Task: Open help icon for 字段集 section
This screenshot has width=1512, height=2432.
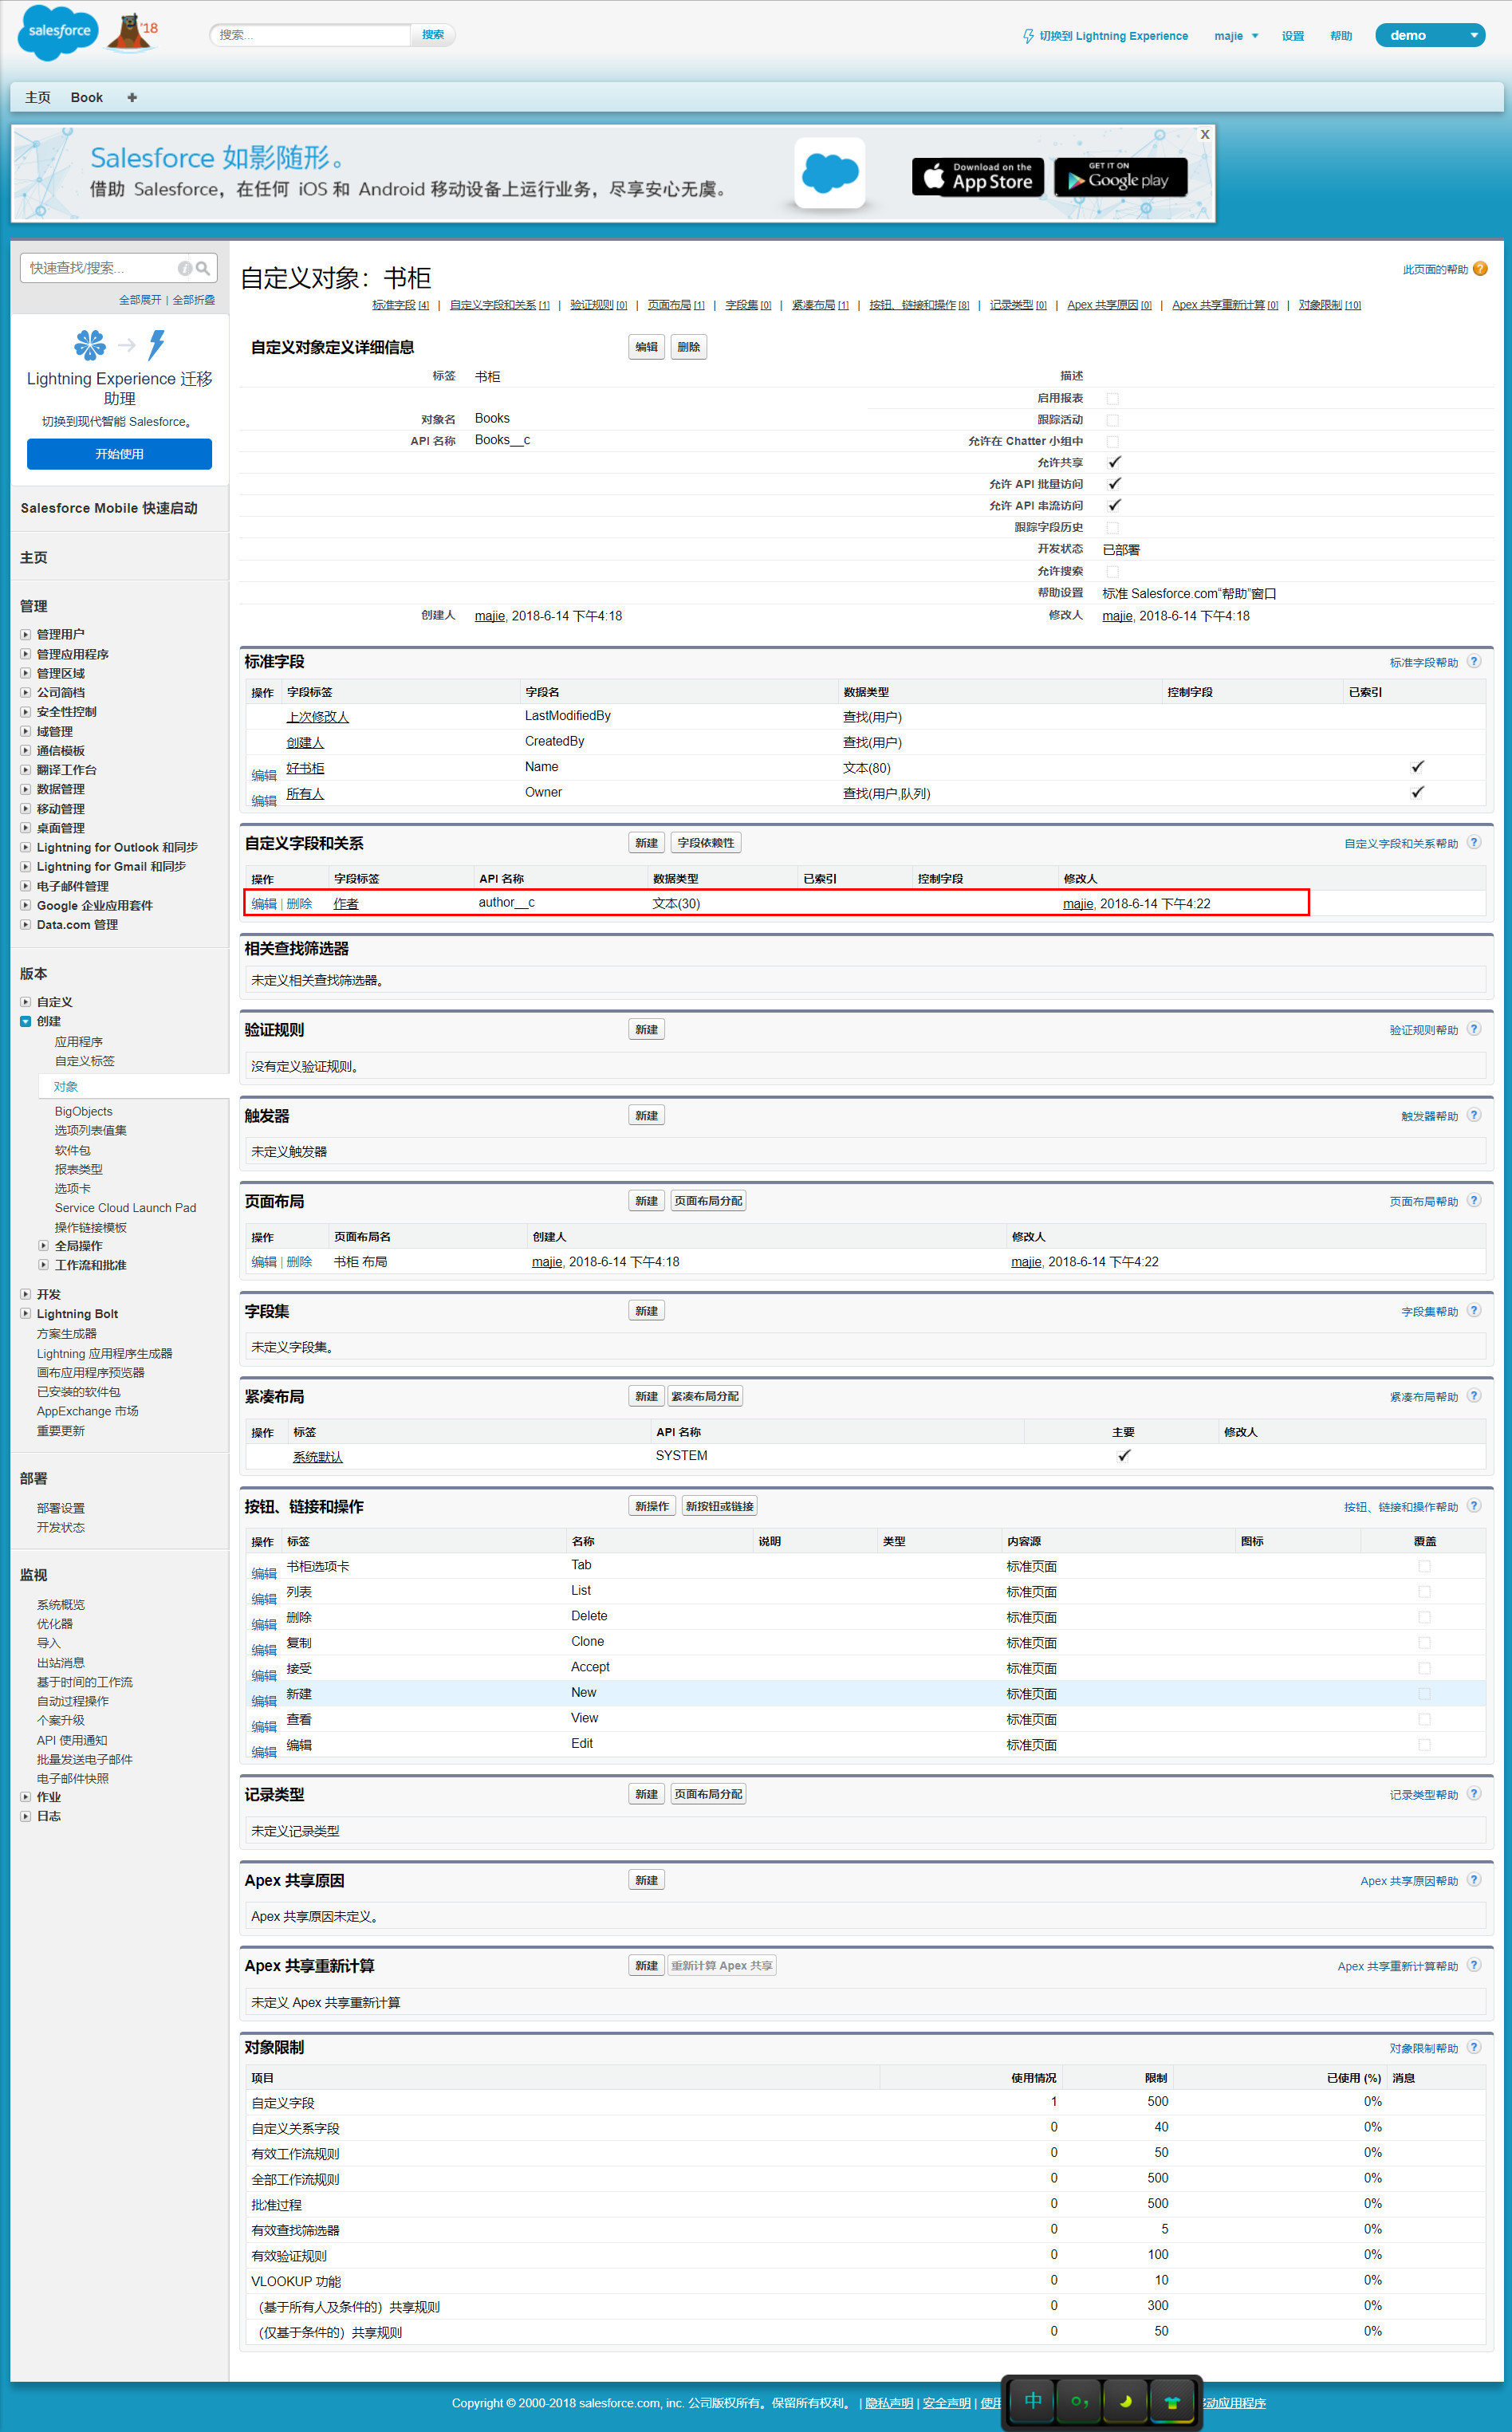Action: point(1474,1310)
